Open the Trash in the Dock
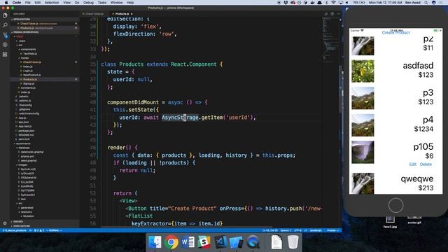Viewport: 448px width, 252px height. tap(293, 242)
